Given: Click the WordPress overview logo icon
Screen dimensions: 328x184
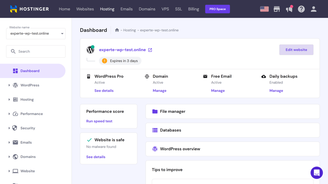Looking at the screenshot, I should coord(155,149).
